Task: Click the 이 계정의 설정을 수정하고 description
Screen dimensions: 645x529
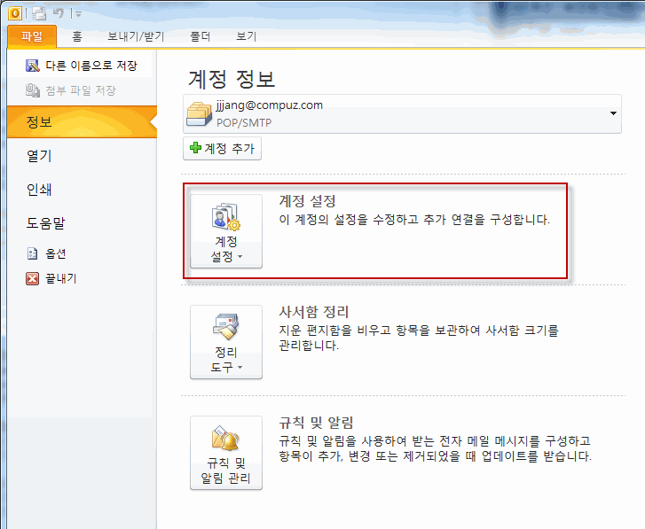Action: [414, 220]
